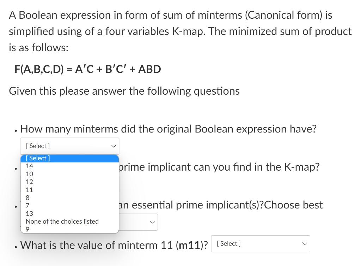Select option 9 at the list bottom

pyautogui.click(x=28, y=229)
